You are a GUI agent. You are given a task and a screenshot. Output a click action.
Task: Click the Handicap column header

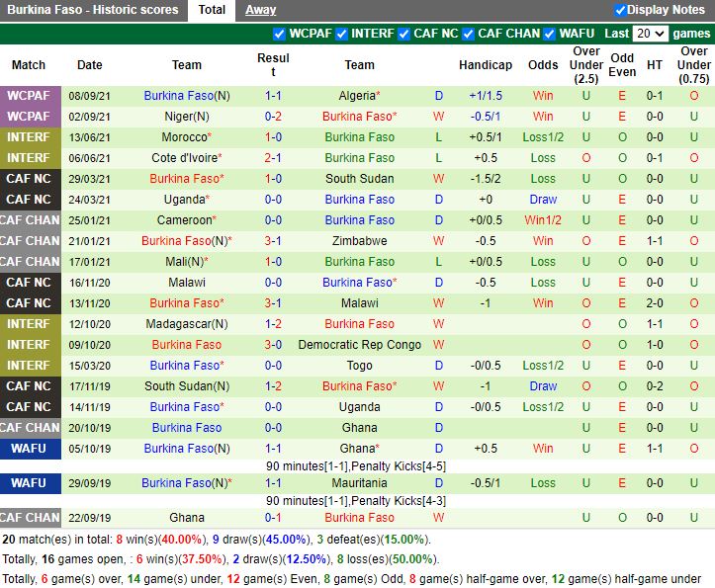486,65
